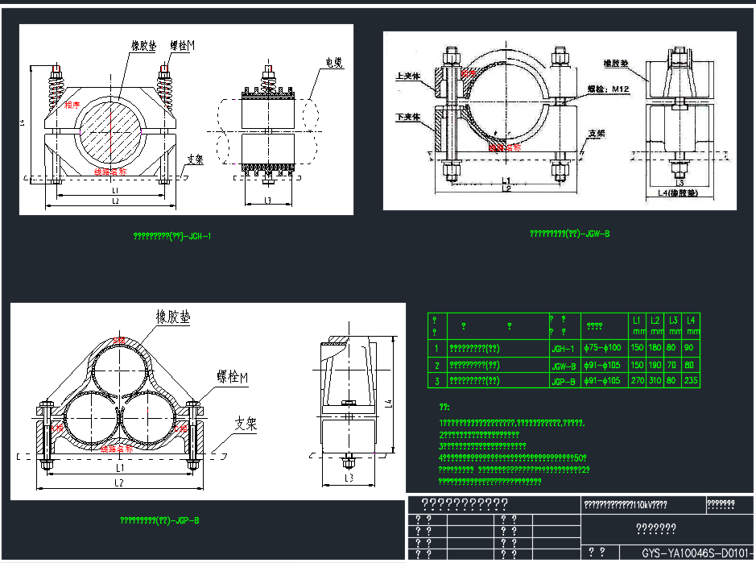Click row number 2 in the table
The height and width of the screenshot is (563, 756).
(x=437, y=366)
